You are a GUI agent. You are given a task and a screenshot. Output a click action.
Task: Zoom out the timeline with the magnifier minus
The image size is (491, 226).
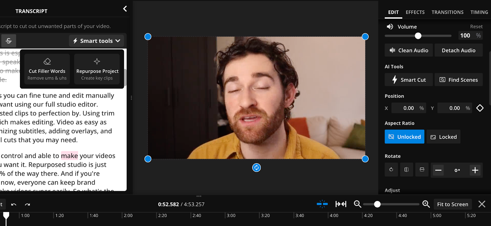click(358, 204)
